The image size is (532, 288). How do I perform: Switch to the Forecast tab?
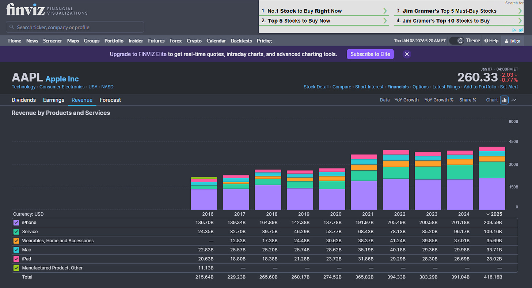(x=110, y=100)
